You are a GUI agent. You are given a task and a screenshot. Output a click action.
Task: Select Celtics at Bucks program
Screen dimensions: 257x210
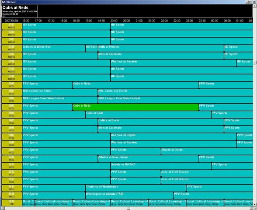tap(161, 122)
